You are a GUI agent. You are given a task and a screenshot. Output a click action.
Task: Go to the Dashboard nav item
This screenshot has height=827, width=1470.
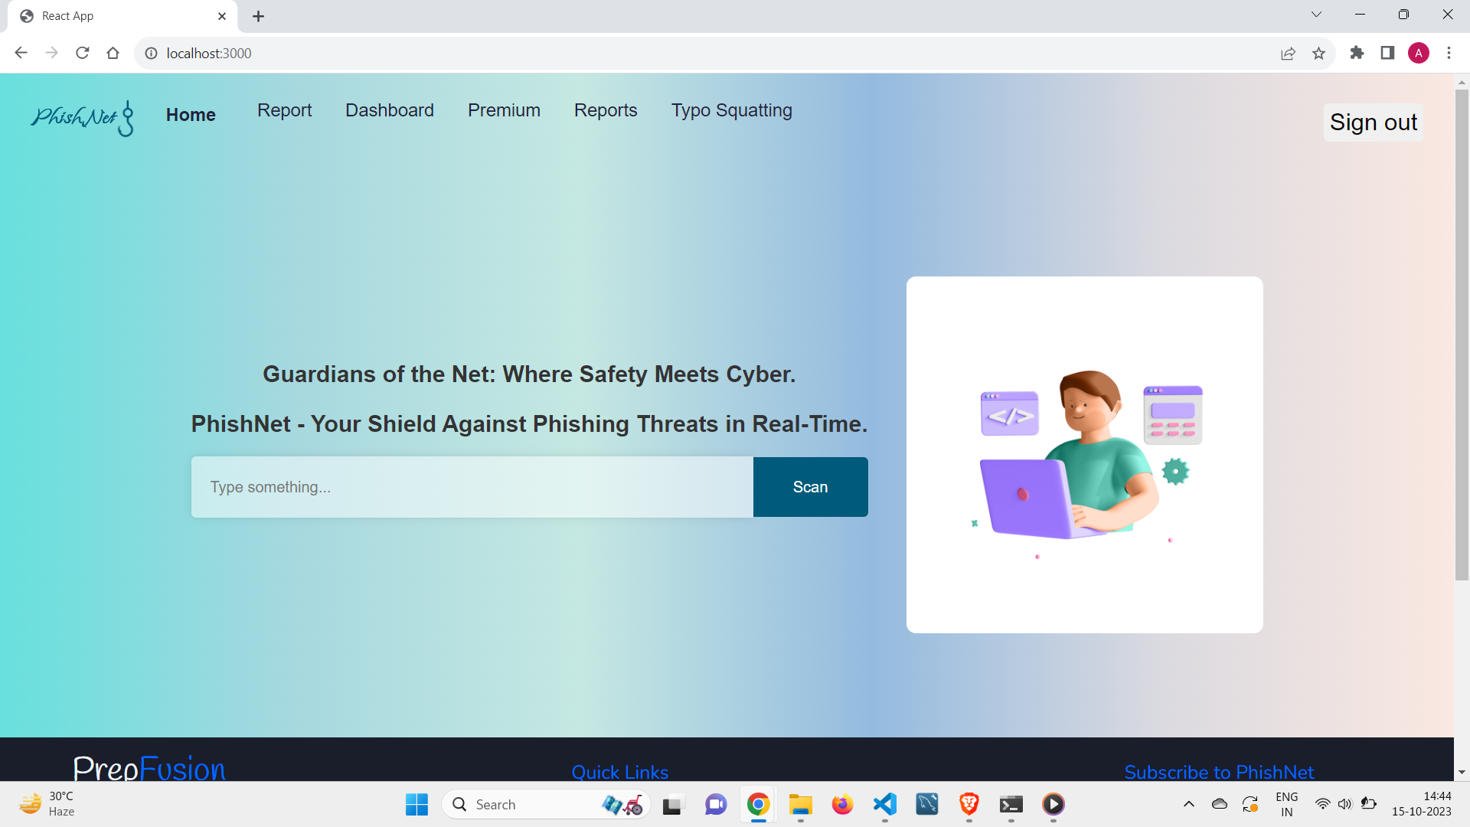point(389,110)
